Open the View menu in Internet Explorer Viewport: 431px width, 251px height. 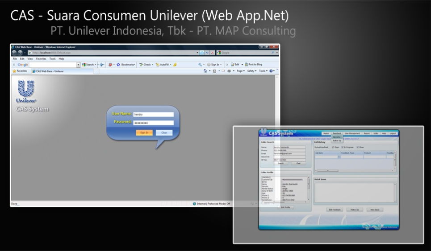pos(30,59)
